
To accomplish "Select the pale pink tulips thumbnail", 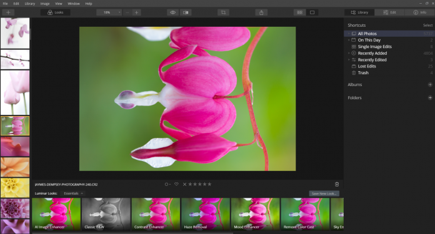I will pyautogui.click(x=15, y=92).
